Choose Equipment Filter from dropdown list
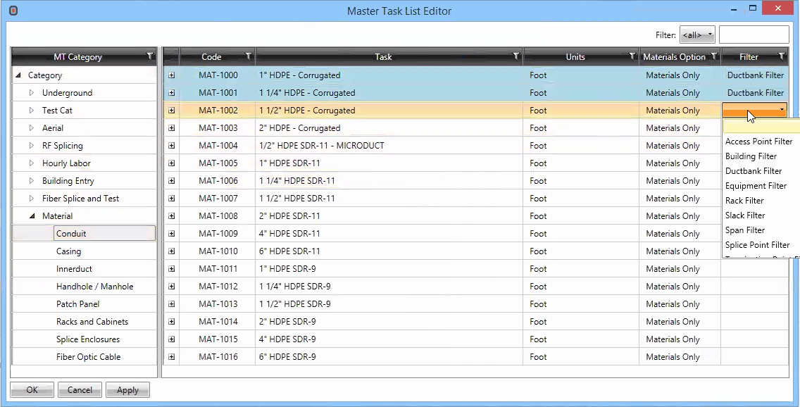Image resolution: width=800 pixels, height=407 pixels. tap(756, 186)
